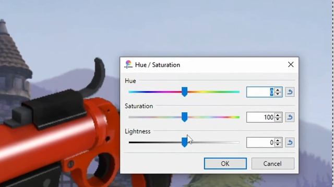Increase the Hue value with the up arrow
334x187 pixels.
point(278,90)
